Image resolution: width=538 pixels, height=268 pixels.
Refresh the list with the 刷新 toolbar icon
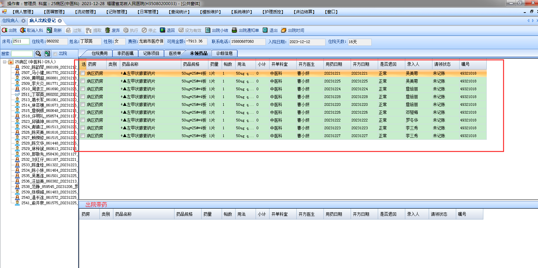pos(50,30)
